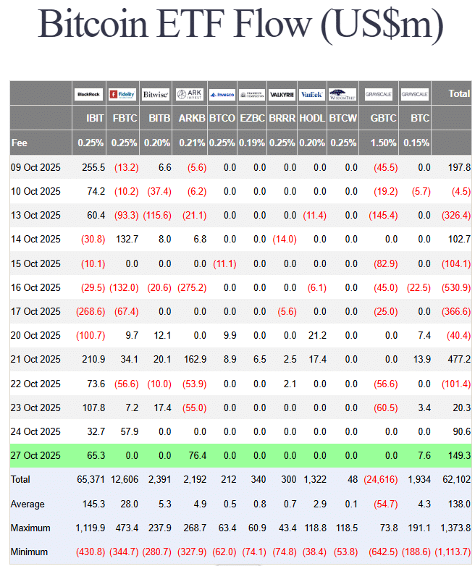The height and width of the screenshot is (566, 475).
Task: Click the Fidelity logo
Action: pos(122,94)
